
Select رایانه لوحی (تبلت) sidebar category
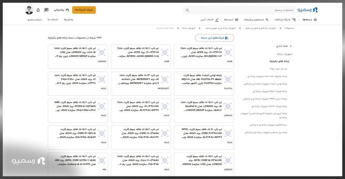[x=265, y=84]
